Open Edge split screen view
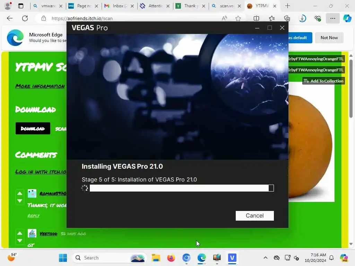Image resolution: width=355 pixels, height=266 pixels. (256, 18)
